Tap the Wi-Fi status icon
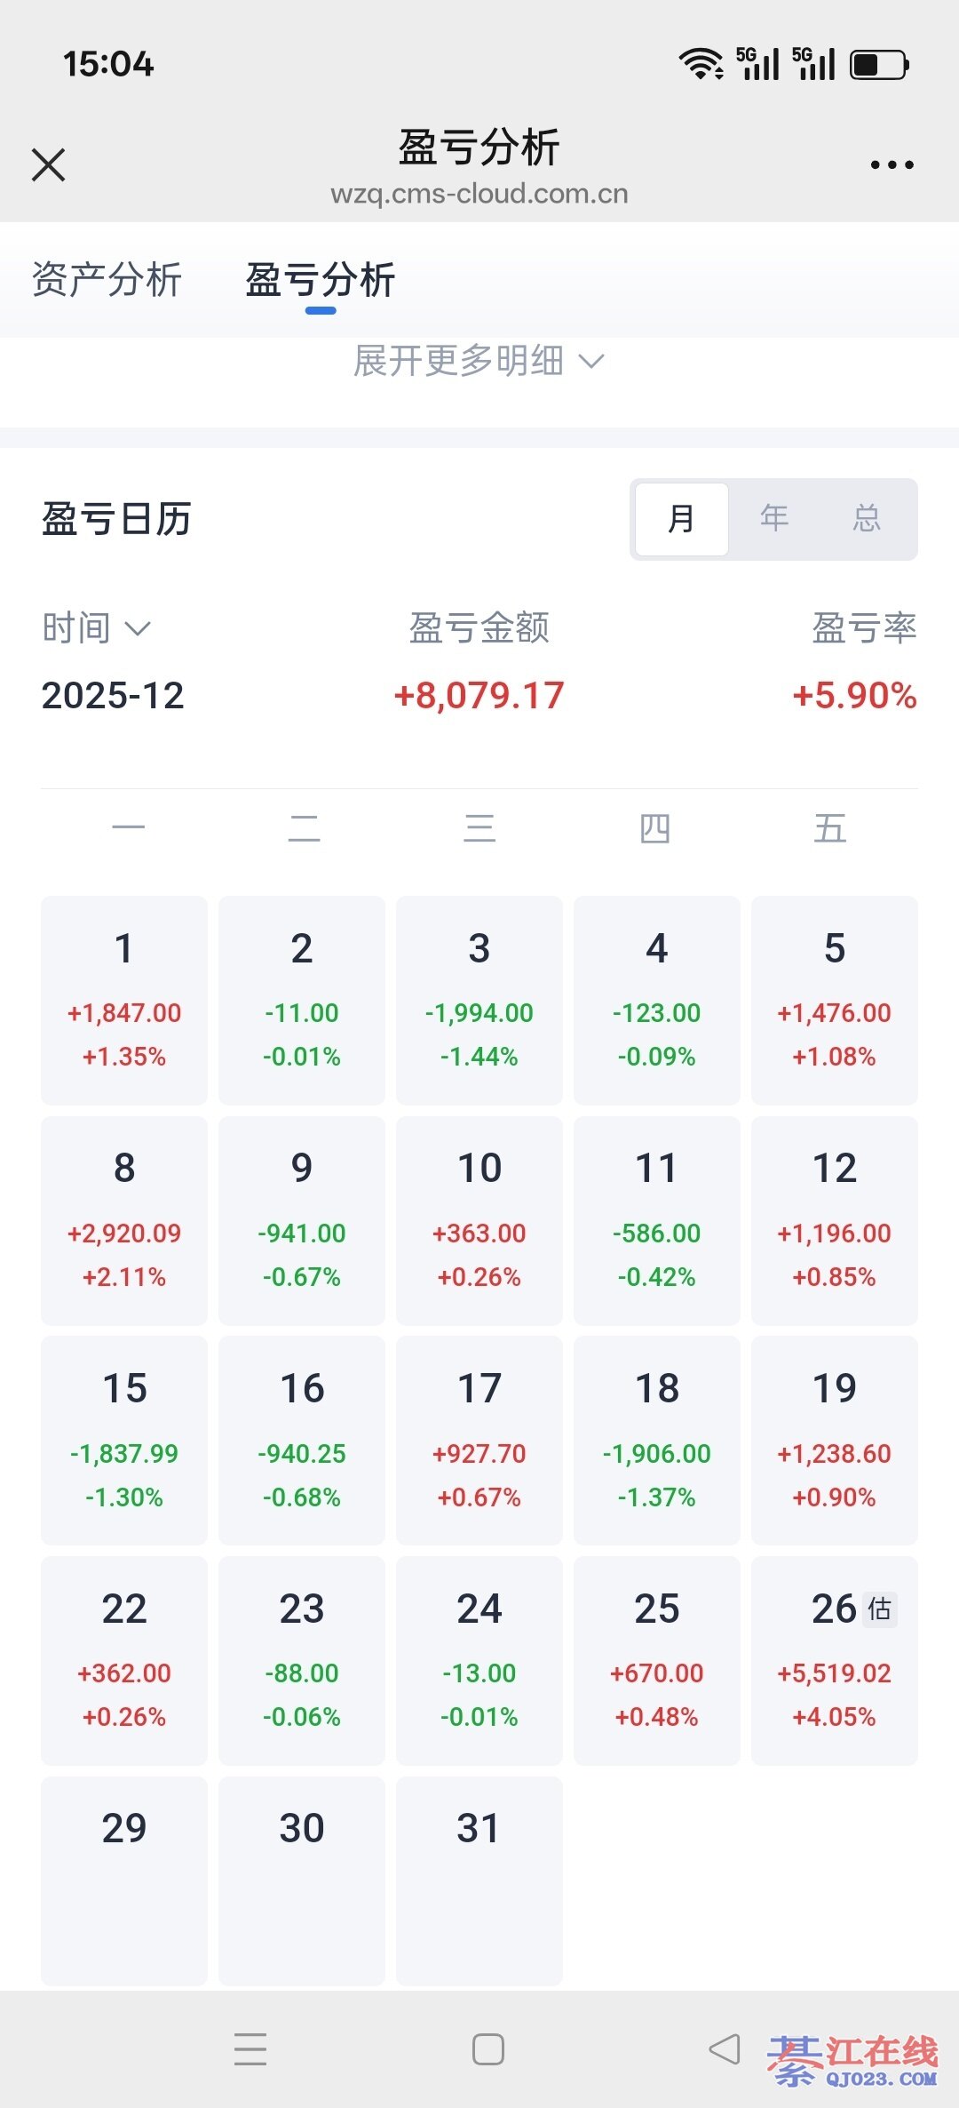 pyautogui.click(x=701, y=64)
